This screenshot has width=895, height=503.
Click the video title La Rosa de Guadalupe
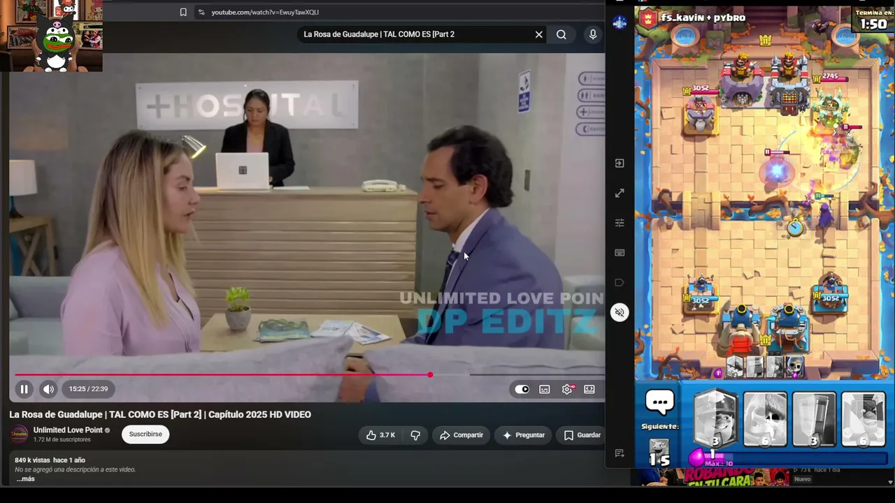[x=160, y=414]
